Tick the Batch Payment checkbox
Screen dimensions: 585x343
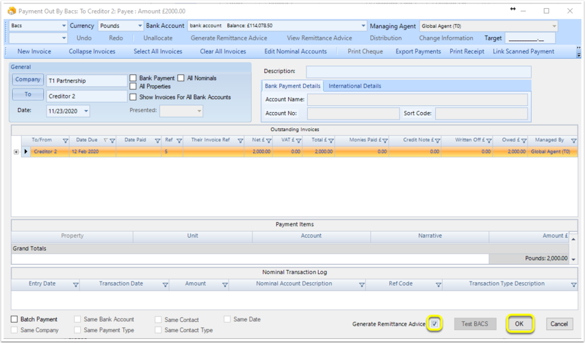coord(14,319)
